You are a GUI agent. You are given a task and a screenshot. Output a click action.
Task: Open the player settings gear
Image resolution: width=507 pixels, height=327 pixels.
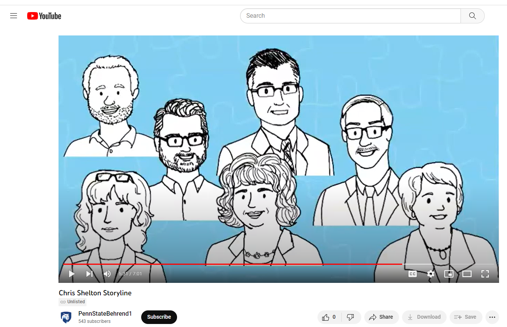coord(431,274)
